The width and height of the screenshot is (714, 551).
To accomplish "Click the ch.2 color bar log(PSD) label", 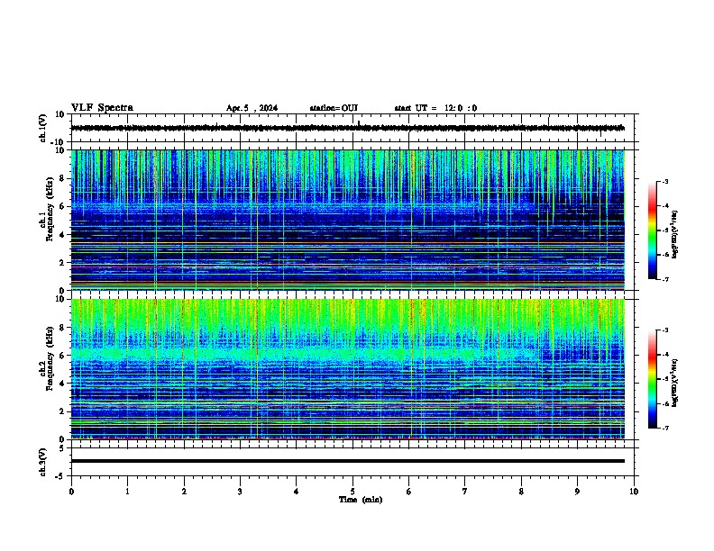I will [674, 383].
